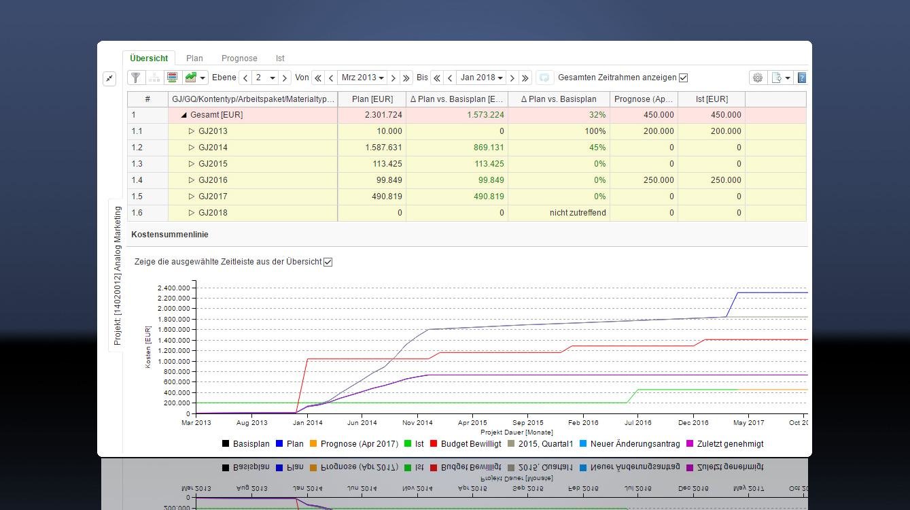Open the help question mark icon

tap(802, 78)
